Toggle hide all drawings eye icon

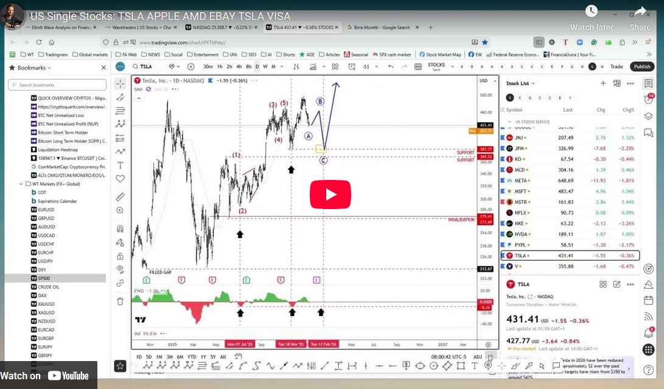[x=120, y=269]
